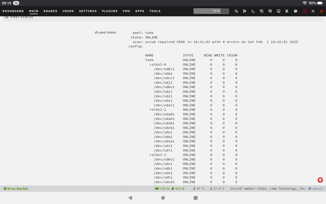Click the 27.8 °C temperature reading
Image resolution: width=326 pixels, height=204 pixels.
217,189
